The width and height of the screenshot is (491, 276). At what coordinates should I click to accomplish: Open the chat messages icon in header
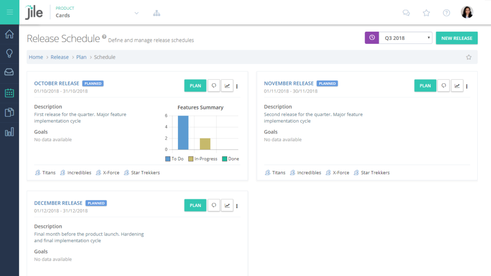pos(406,13)
